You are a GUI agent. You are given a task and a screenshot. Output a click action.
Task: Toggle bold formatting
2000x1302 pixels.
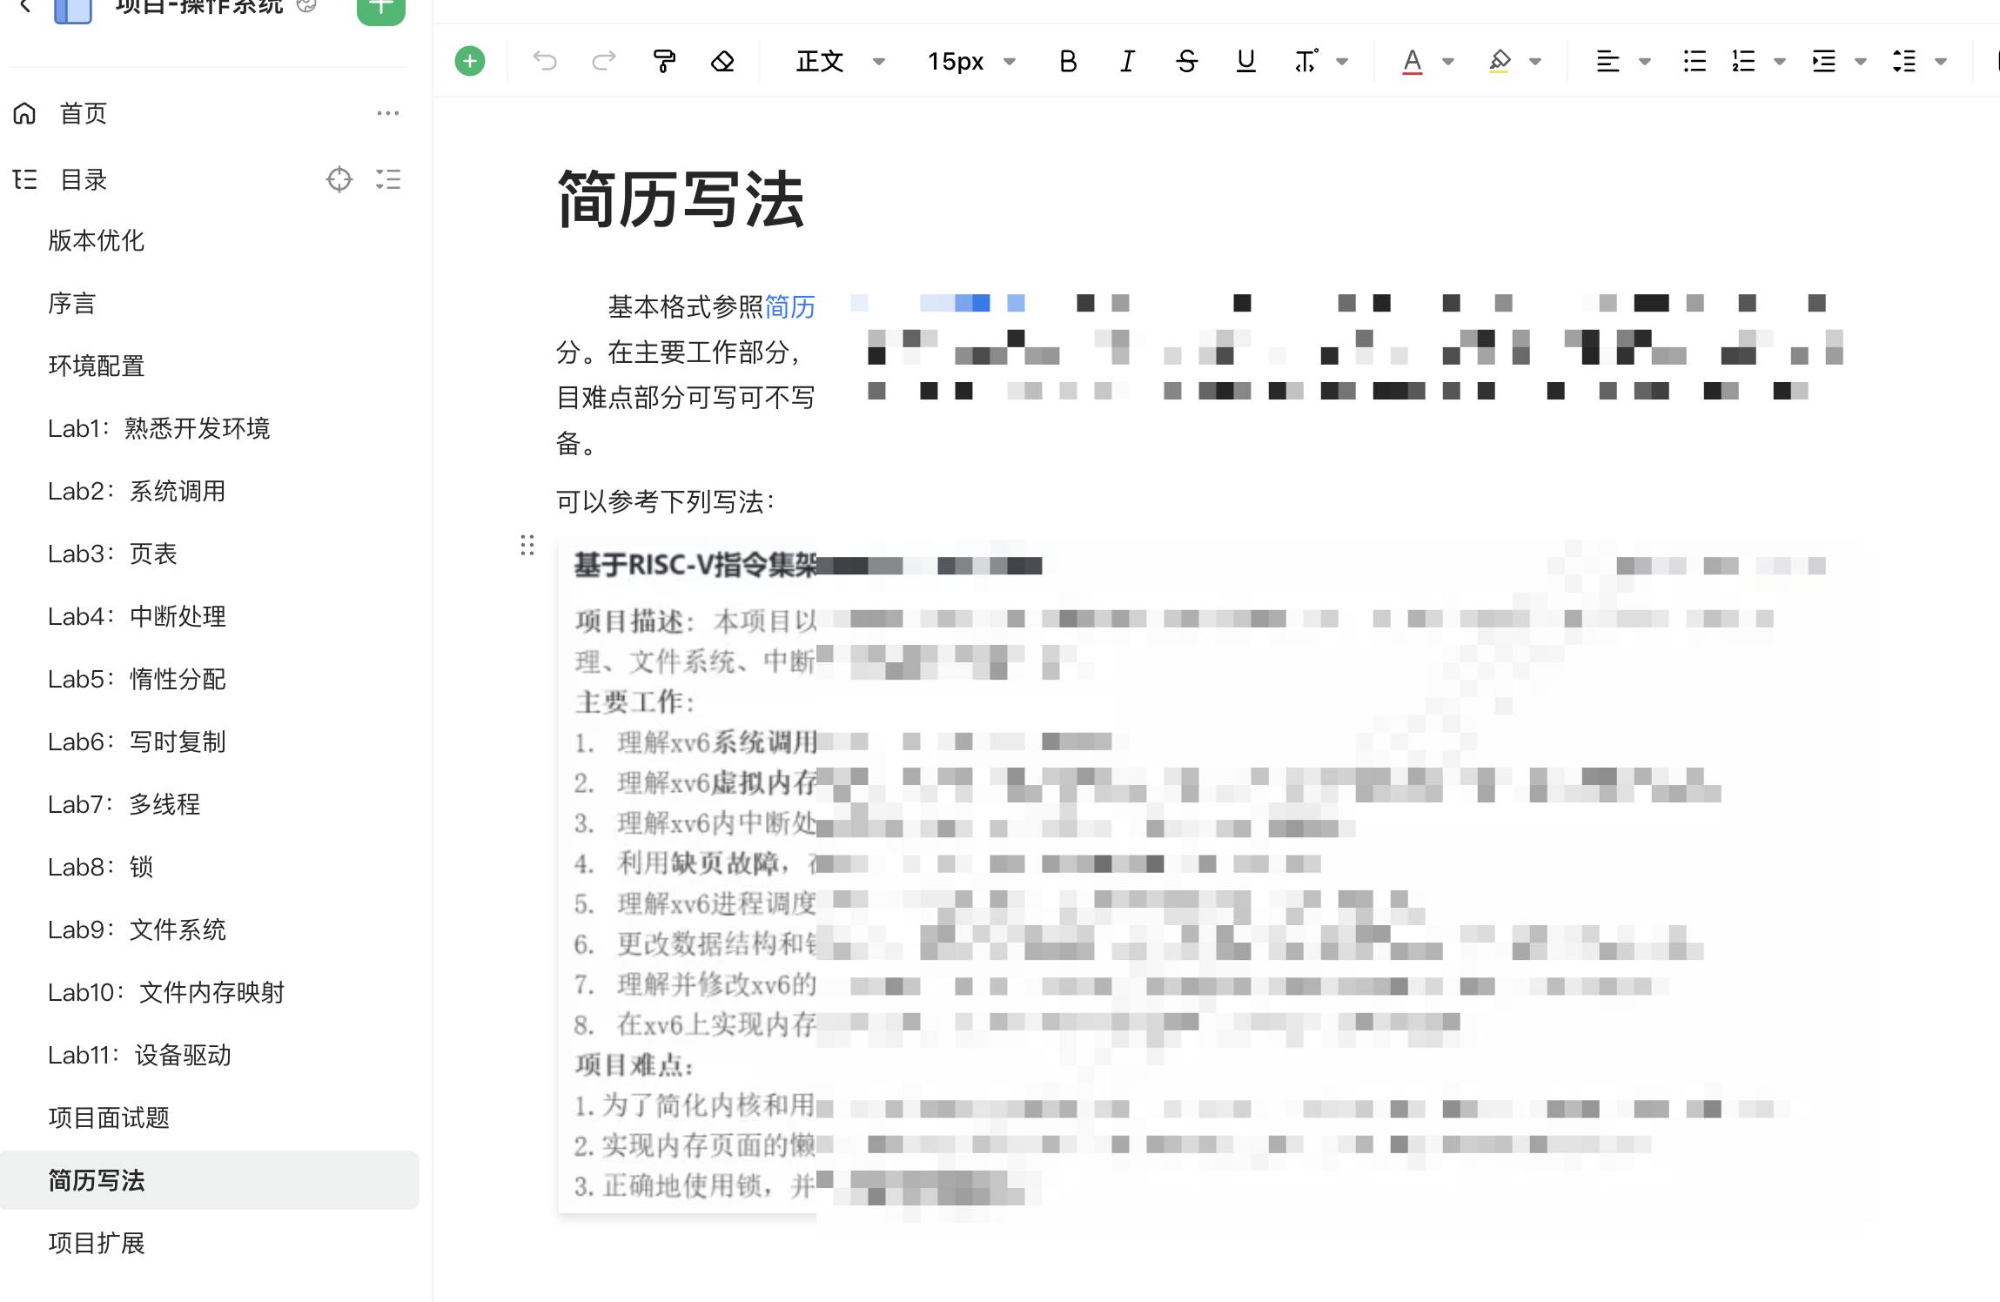click(x=1068, y=61)
